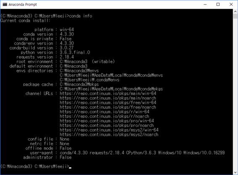
Task: Click the scrollbar down arrow
Action: (x=235, y=172)
